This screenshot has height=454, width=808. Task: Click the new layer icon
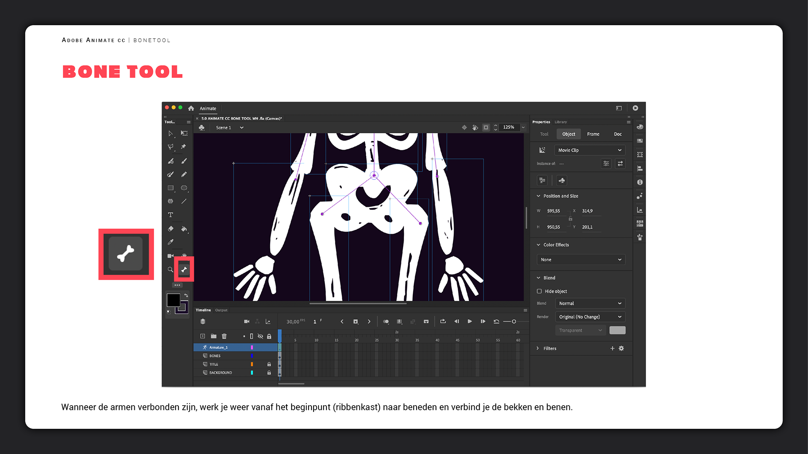pyautogui.click(x=202, y=336)
